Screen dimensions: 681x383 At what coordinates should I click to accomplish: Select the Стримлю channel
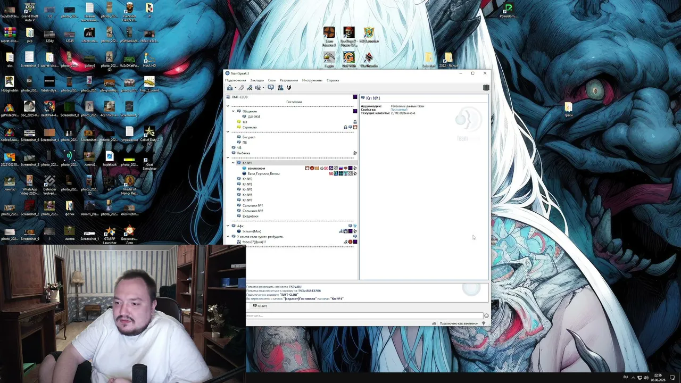250,127
